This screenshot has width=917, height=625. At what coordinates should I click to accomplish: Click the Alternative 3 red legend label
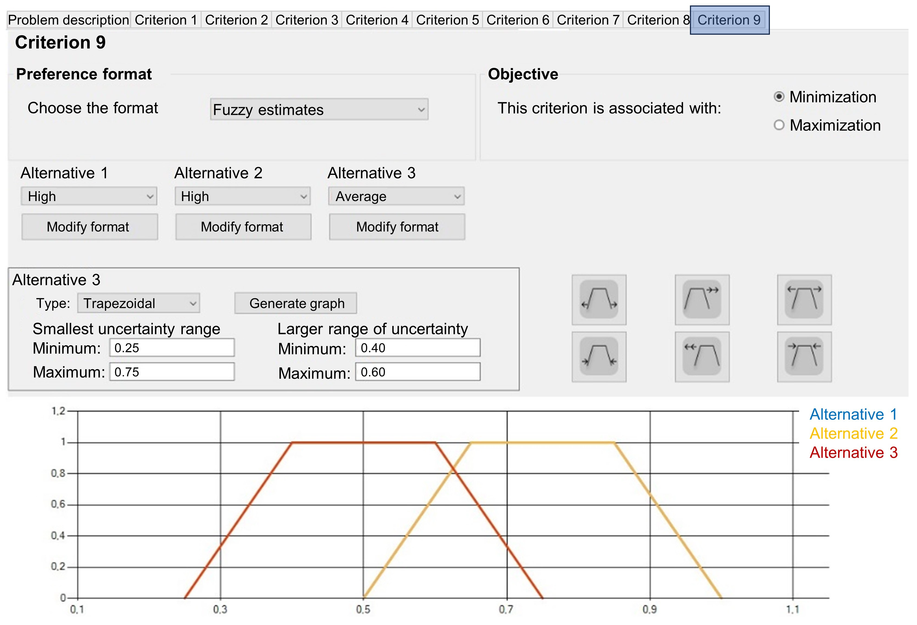coord(853,452)
